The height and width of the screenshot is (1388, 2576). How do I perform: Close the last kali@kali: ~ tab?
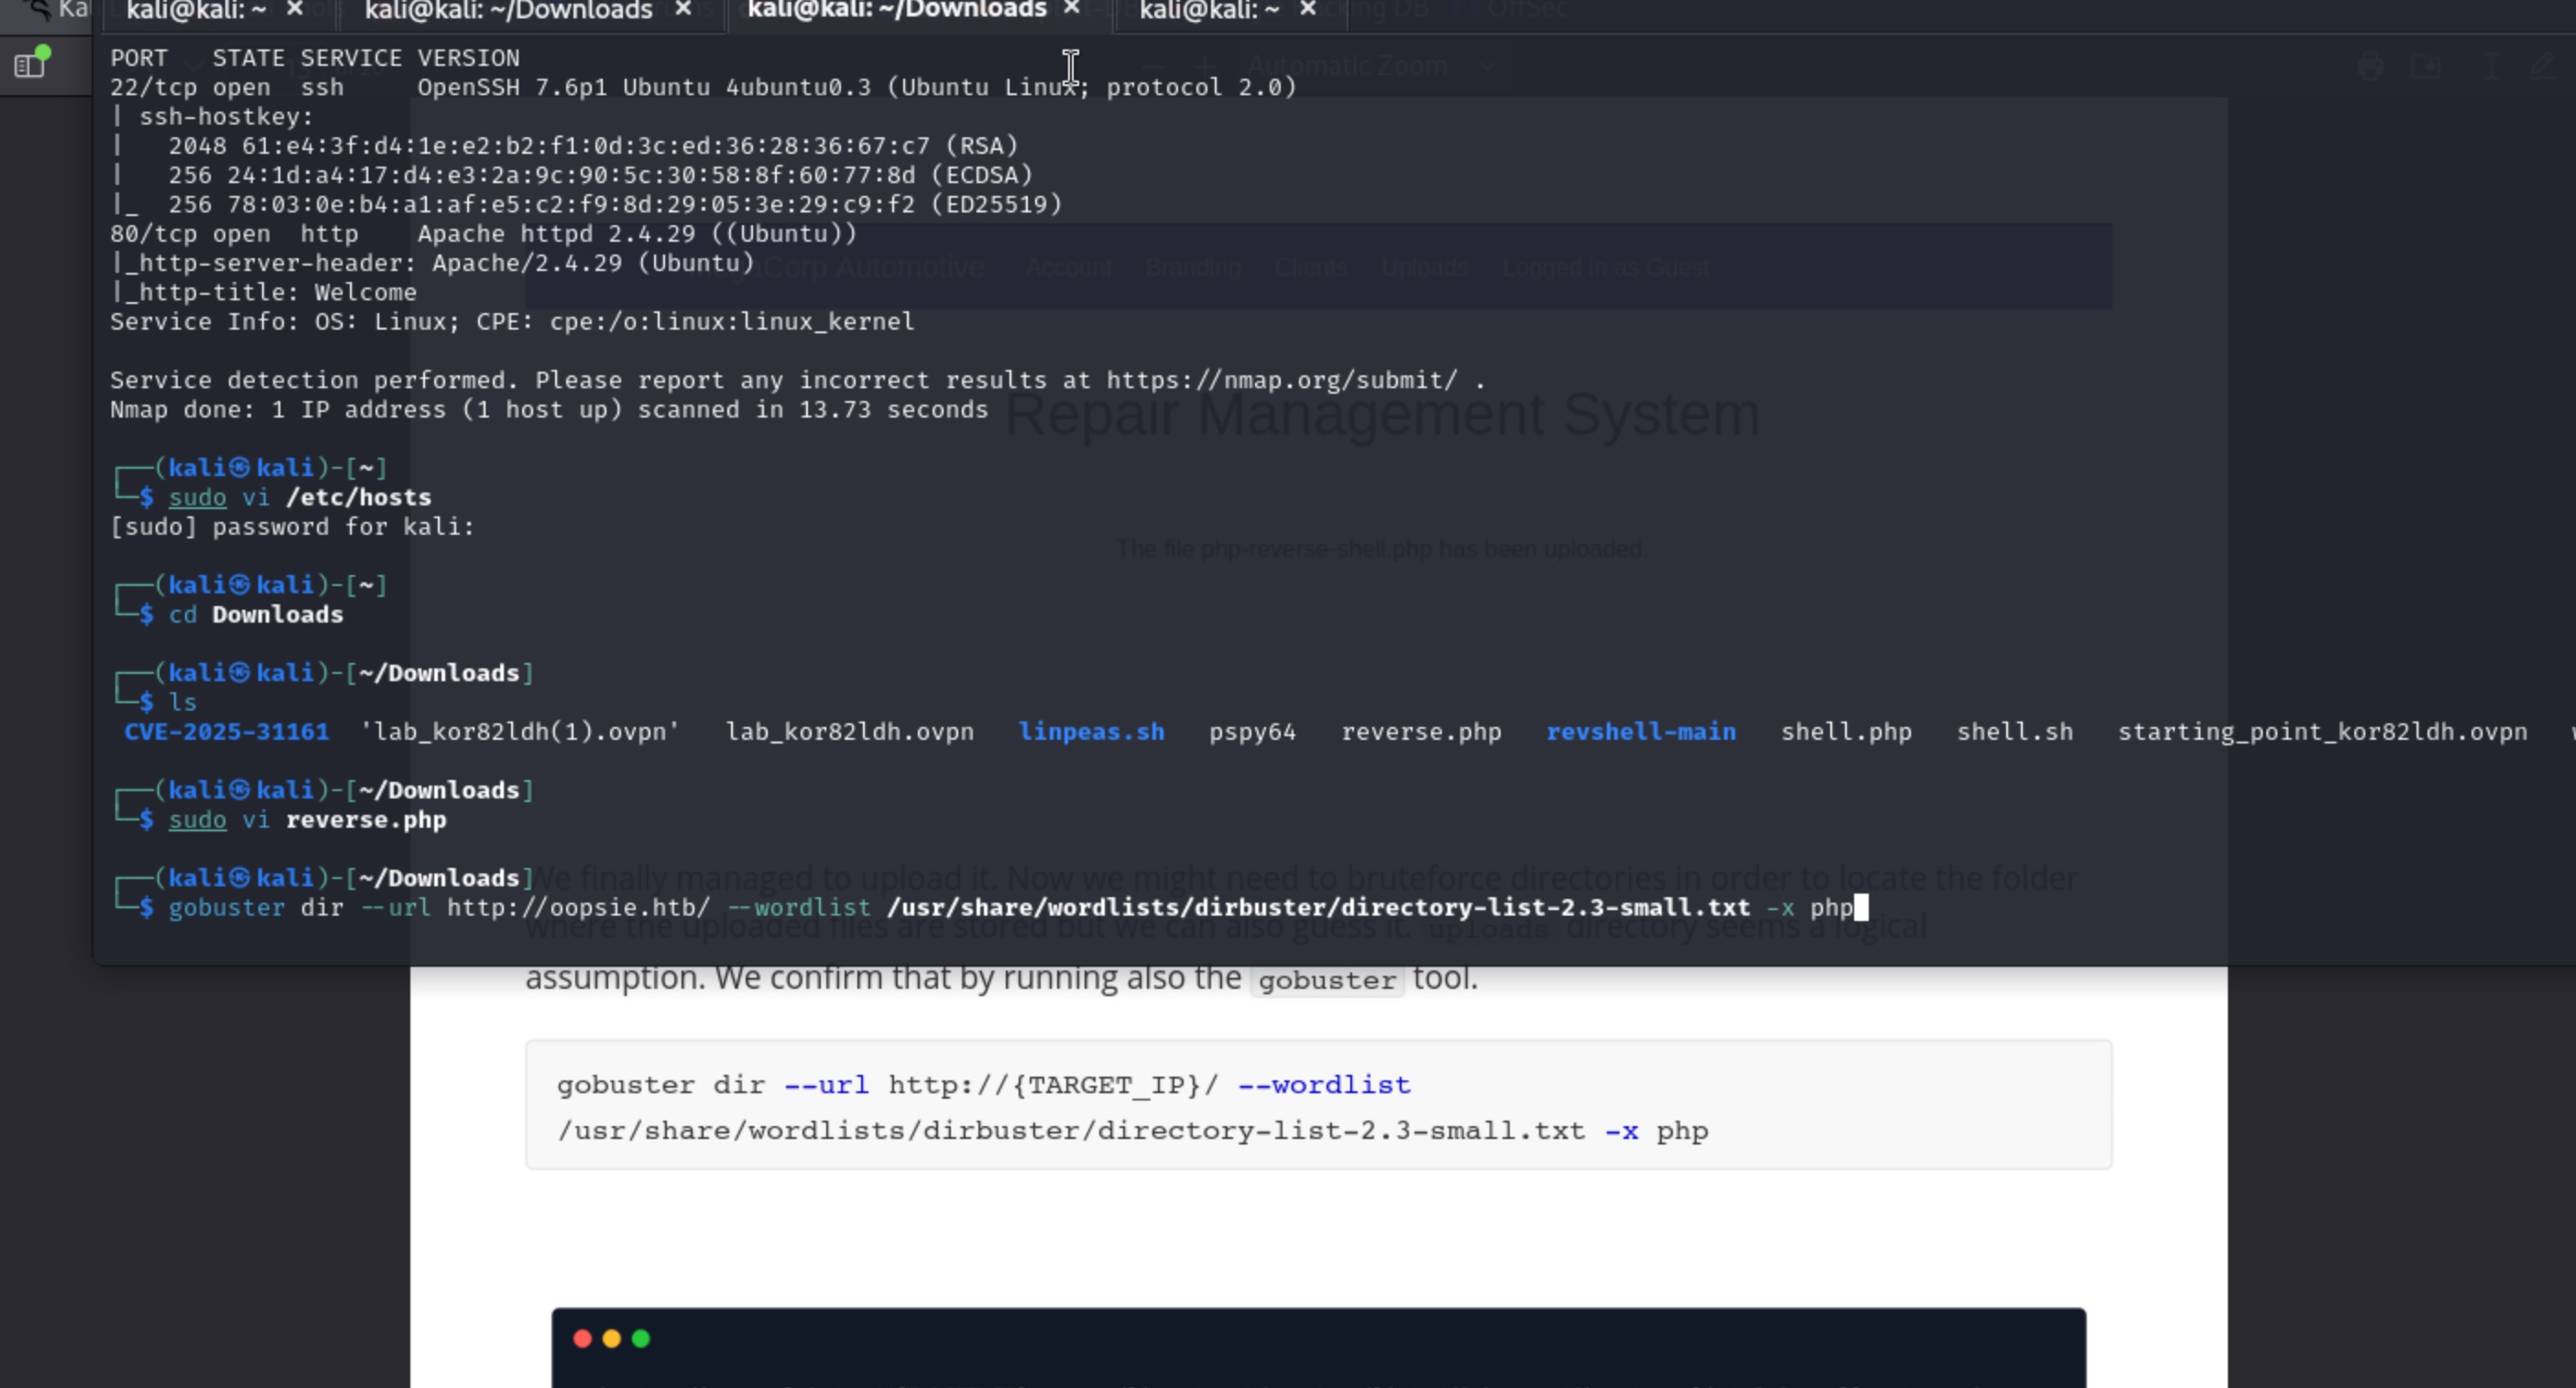tap(1308, 10)
